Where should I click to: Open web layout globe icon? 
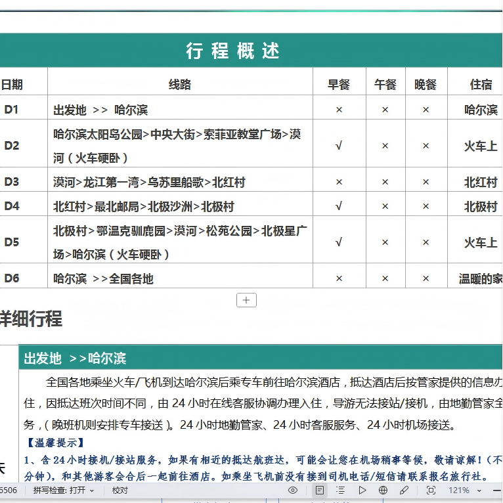coord(383,490)
